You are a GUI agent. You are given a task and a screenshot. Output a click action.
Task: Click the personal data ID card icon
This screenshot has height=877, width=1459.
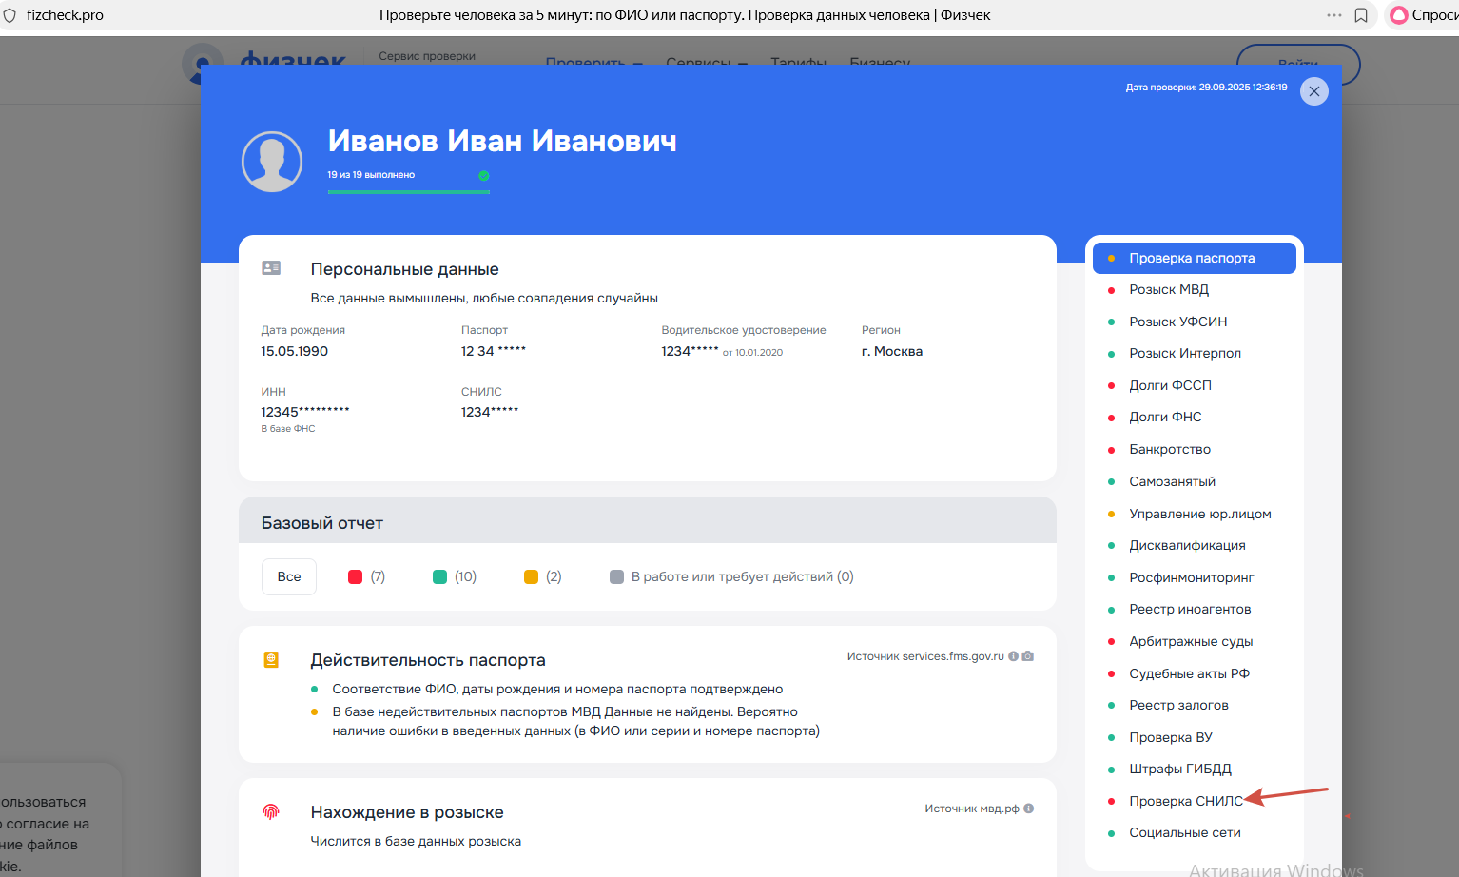point(271,268)
